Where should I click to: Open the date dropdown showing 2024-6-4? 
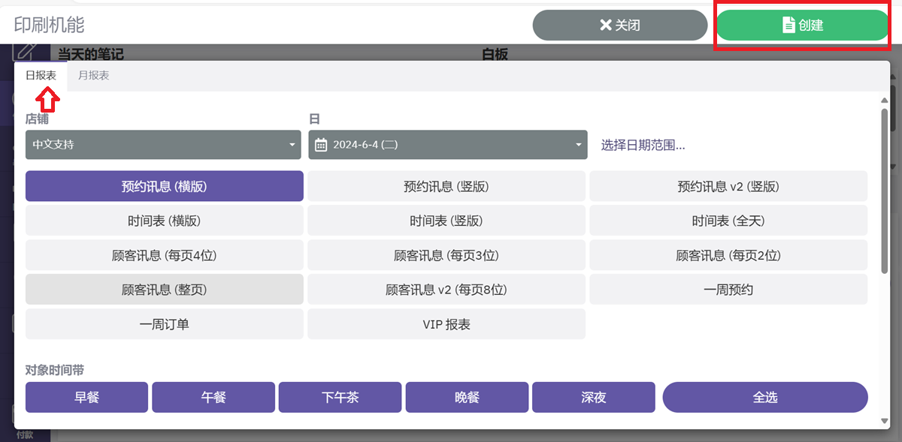448,145
